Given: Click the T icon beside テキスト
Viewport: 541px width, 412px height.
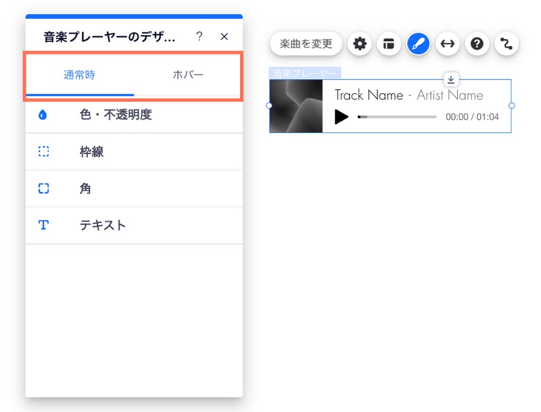Looking at the screenshot, I should [x=44, y=225].
